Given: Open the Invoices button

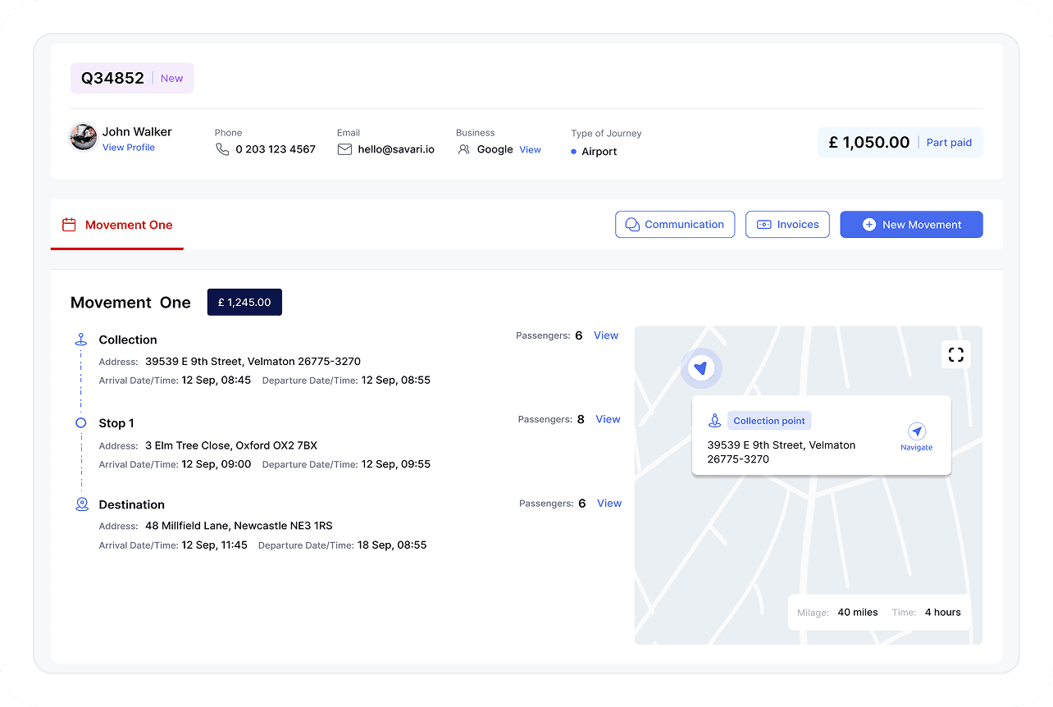Looking at the screenshot, I should [787, 225].
